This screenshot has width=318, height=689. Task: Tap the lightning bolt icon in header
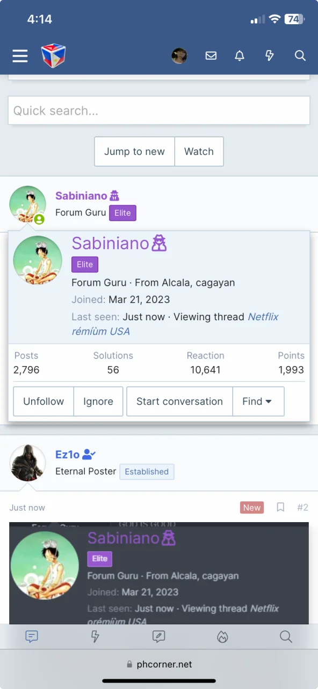(270, 55)
